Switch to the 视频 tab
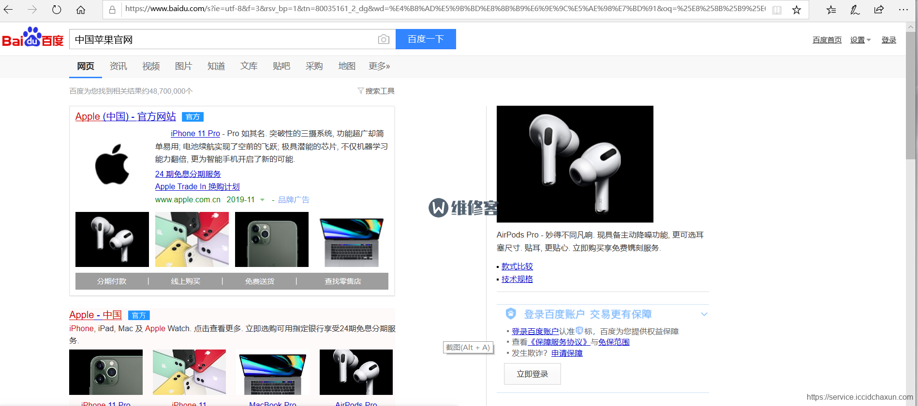The image size is (918, 406). pos(151,66)
